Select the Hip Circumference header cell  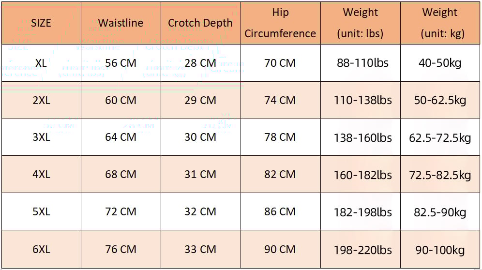(x=280, y=23)
